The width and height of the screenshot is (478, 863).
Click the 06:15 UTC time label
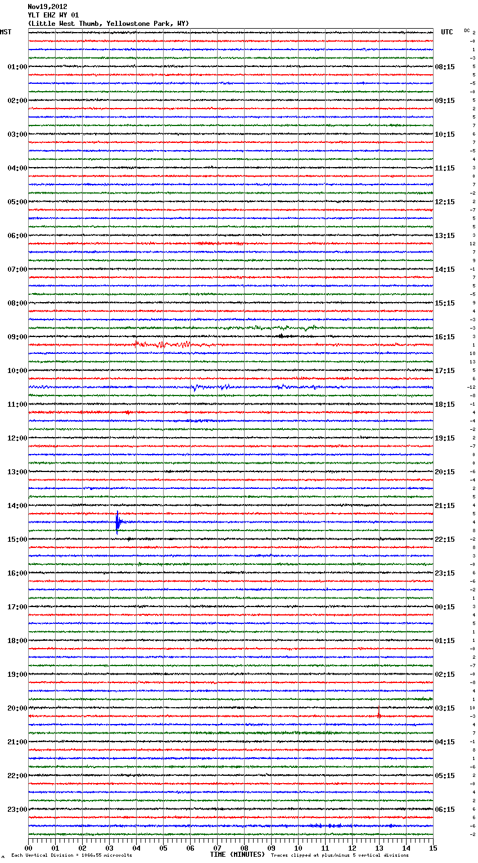tap(445, 810)
